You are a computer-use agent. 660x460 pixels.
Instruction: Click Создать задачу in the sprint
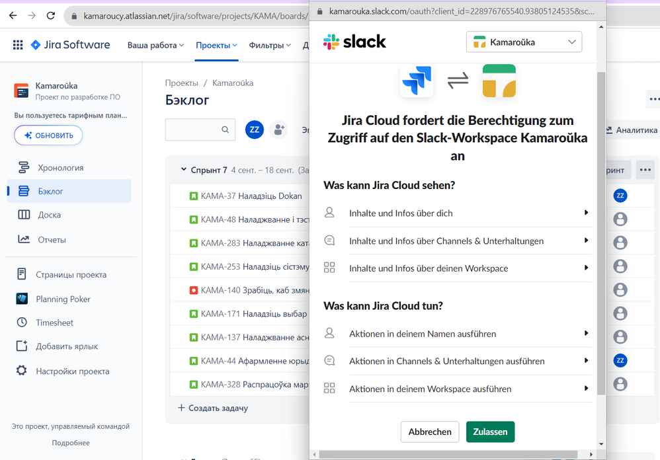pyautogui.click(x=213, y=408)
